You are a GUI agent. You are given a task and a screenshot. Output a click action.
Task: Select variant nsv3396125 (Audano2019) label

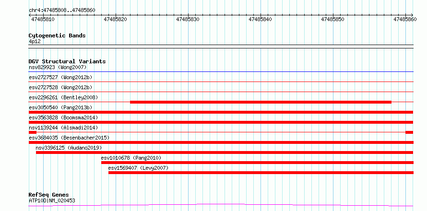point(69,148)
